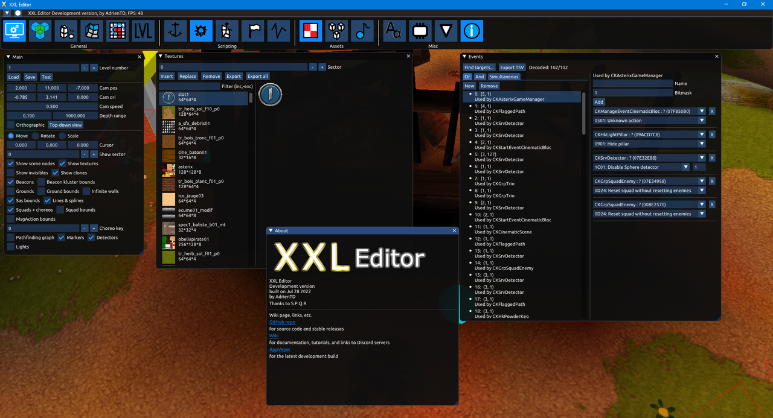Open the green cubes scene graph icon
773x418 pixels.
(x=40, y=31)
